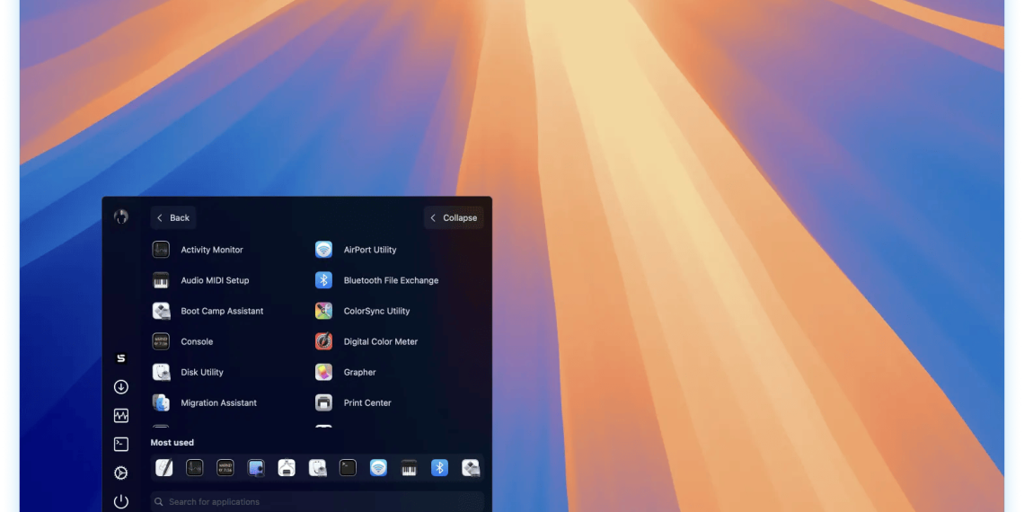
Task: Click the downloads arrow icon in sidebar
Action: tap(121, 387)
